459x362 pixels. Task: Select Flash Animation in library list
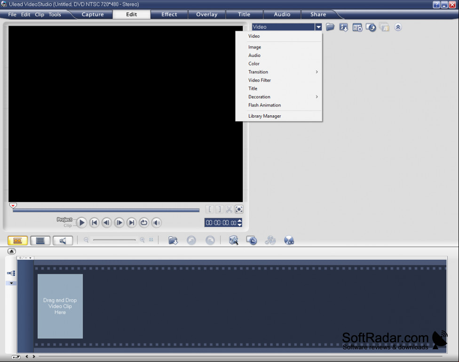tap(279, 105)
